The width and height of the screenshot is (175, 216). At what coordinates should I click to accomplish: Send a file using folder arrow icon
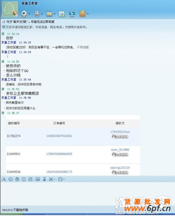(50, 14)
